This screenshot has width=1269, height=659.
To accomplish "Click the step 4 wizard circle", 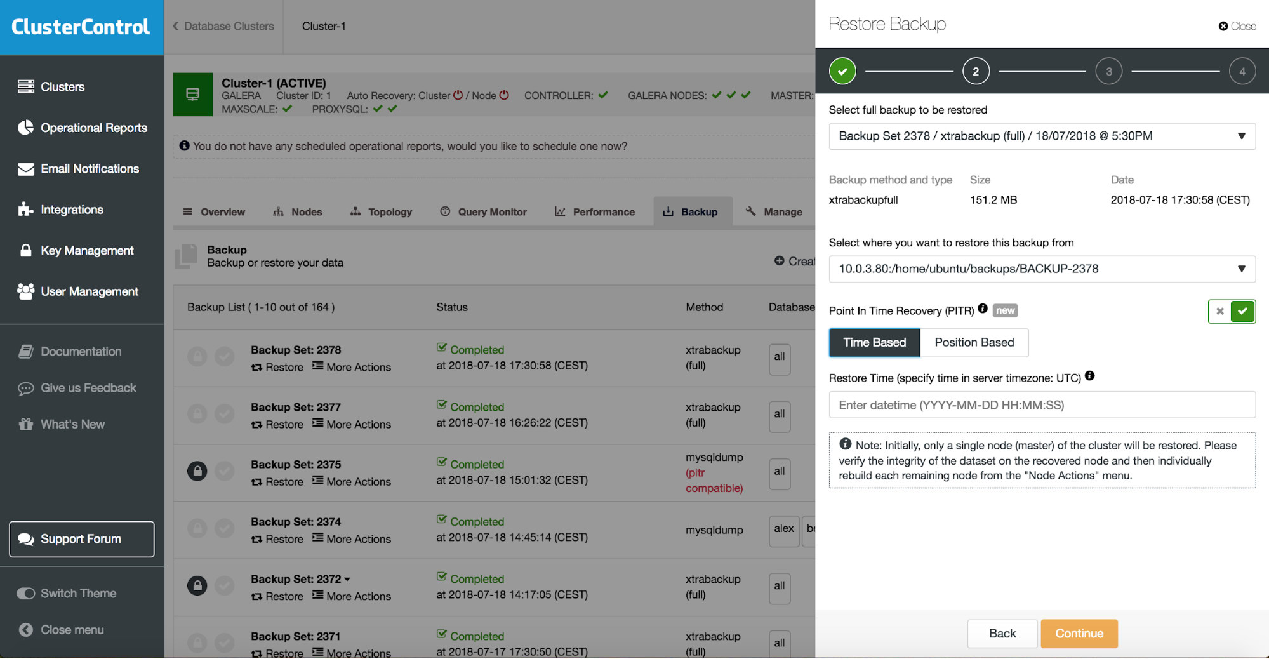I will coord(1242,71).
